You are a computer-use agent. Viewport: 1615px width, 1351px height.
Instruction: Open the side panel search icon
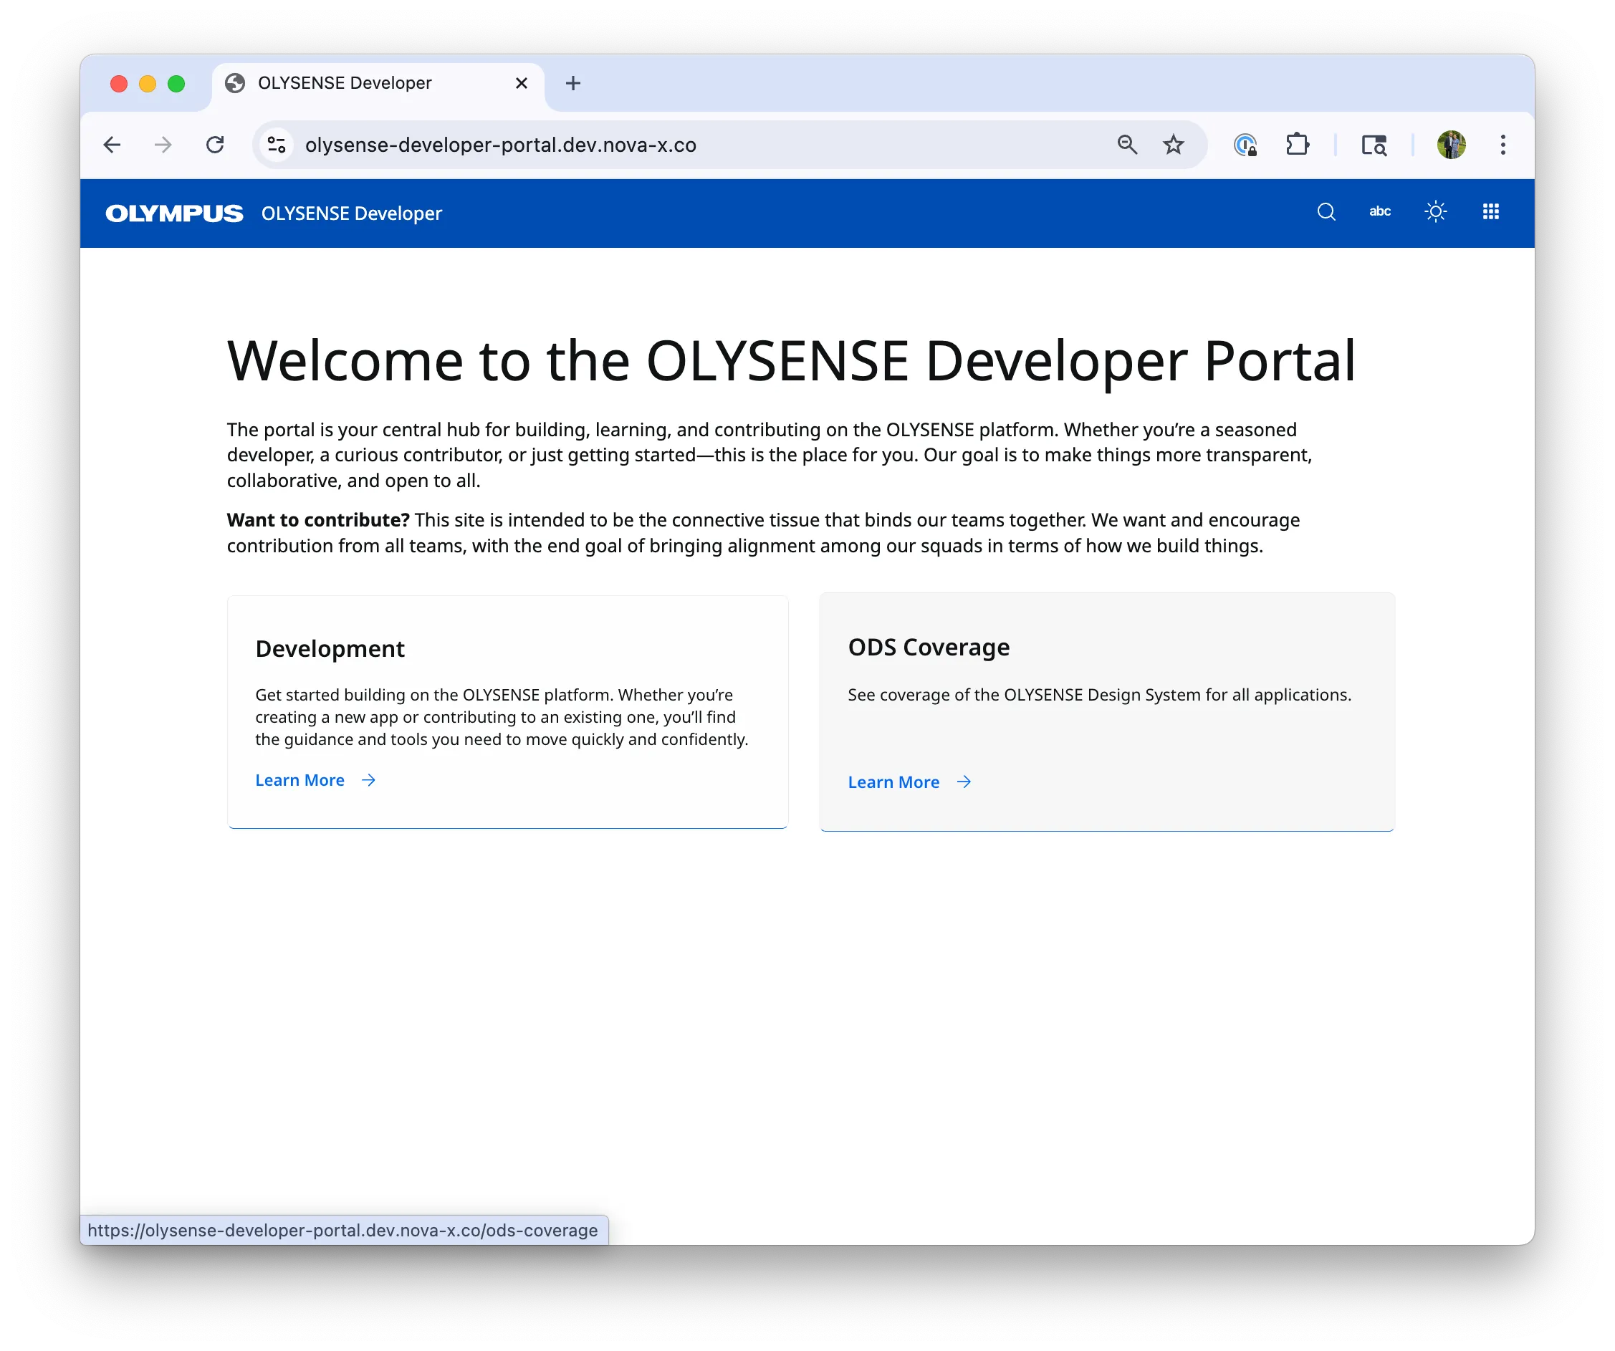(x=1374, y=145)
